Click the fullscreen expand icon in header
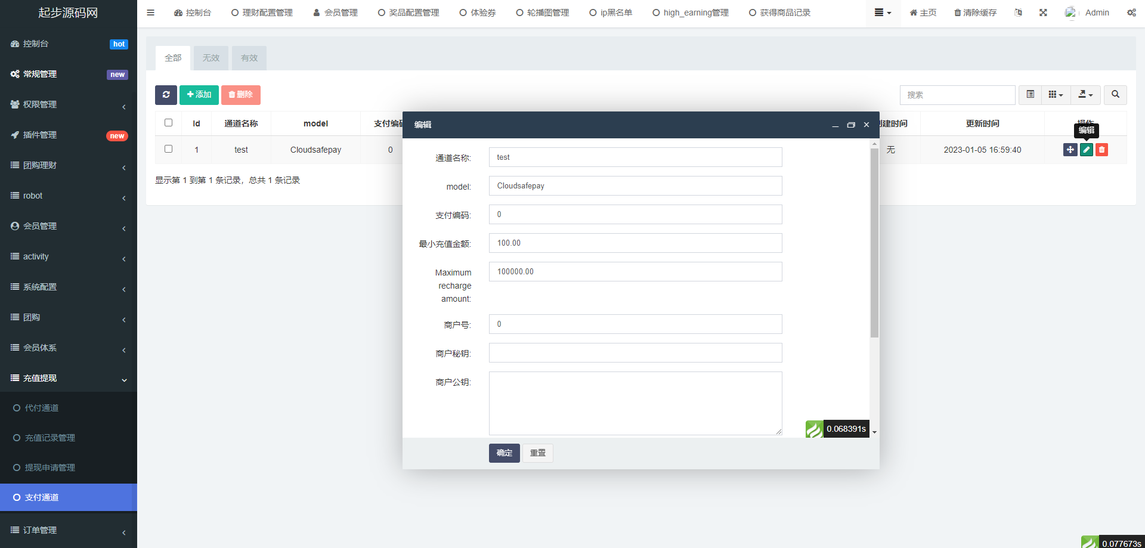 pos(1043,13)
